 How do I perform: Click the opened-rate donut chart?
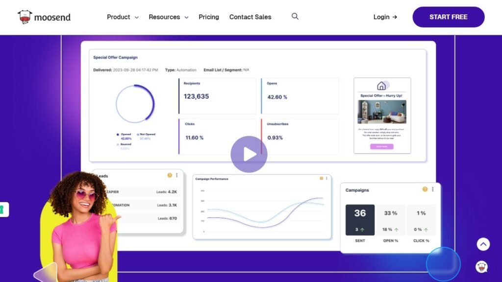point(135,104)
